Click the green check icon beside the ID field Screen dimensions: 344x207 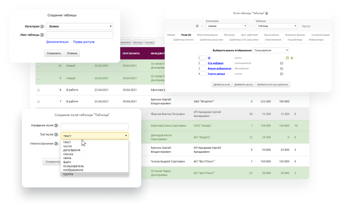click(x=287, y=58)
